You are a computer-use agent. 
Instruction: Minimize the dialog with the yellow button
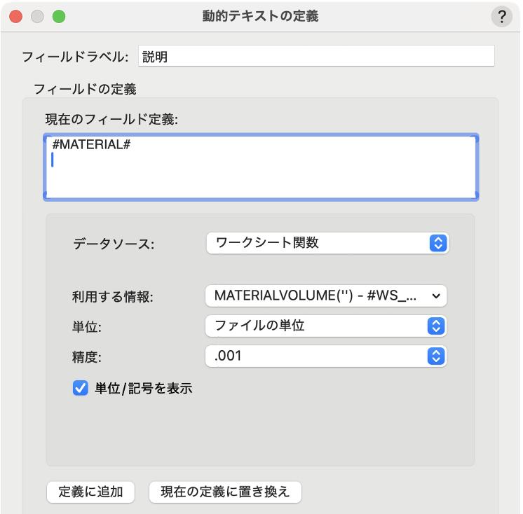click(x=37, y=16)
